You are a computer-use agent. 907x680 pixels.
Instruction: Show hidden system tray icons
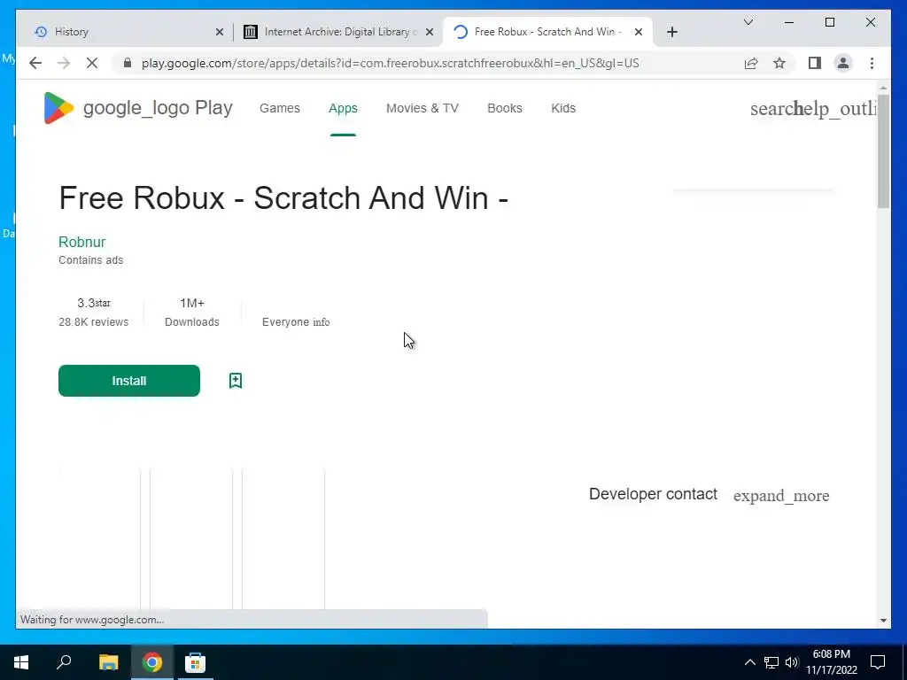[x=749, y=662]
